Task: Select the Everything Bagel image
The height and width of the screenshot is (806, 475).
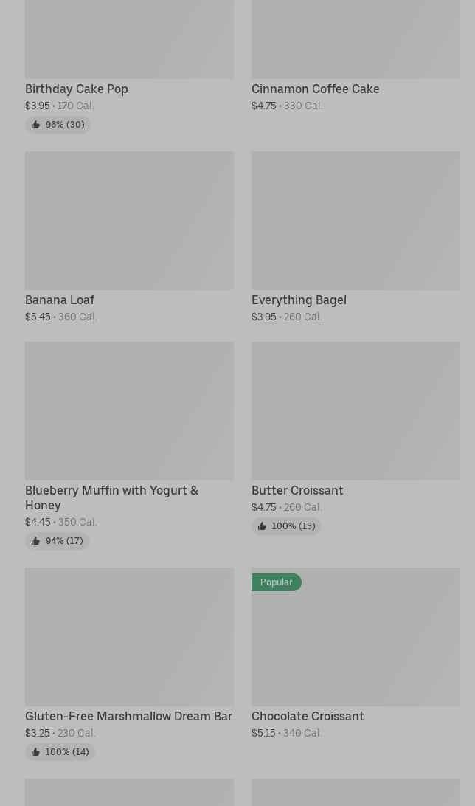Action: tap(356, 221)
